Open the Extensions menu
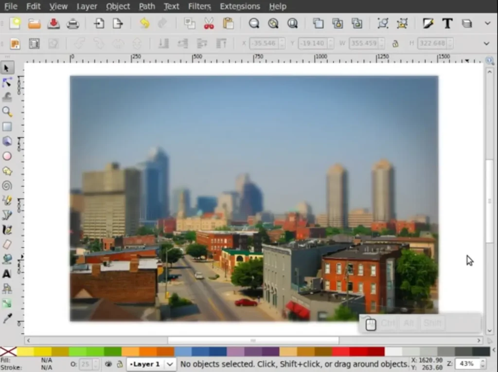 [240, 6]
